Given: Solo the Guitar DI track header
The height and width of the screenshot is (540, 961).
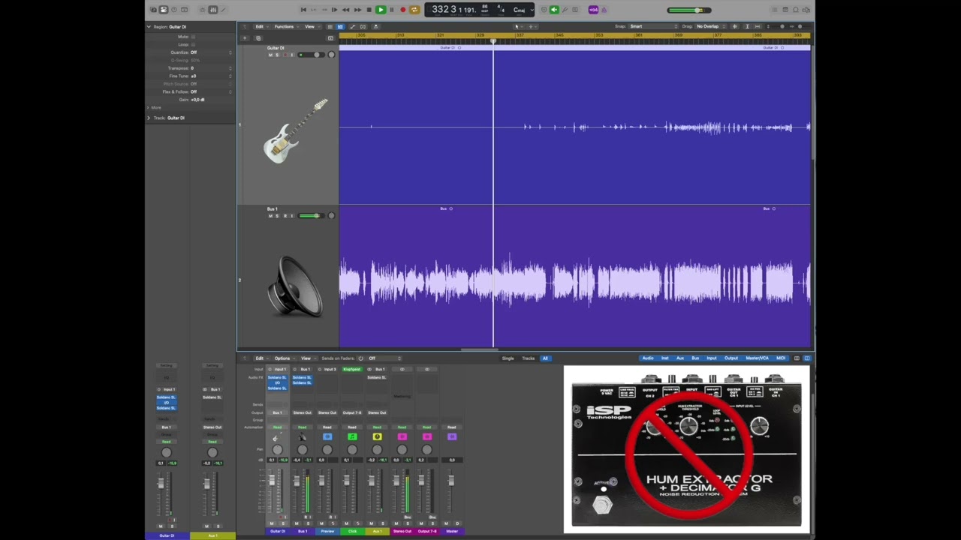Looking at the screenshot, I should [x=277, y=55].
